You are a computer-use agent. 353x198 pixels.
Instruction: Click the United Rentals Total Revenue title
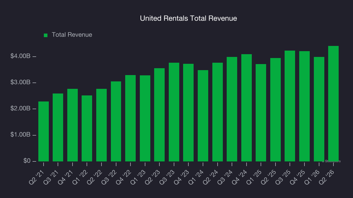[x=189, y=18]
